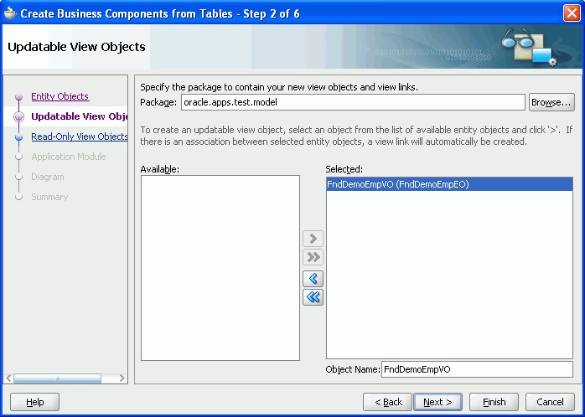585x417 pixels.
Task: Click the Read-Only View Objects step bullet
Action: (x=18, y=137)
